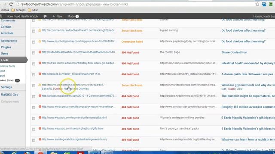Click the 'Men's undergarment heart packs' text
The height and width of the screenshot is (154, 275).
180,128
